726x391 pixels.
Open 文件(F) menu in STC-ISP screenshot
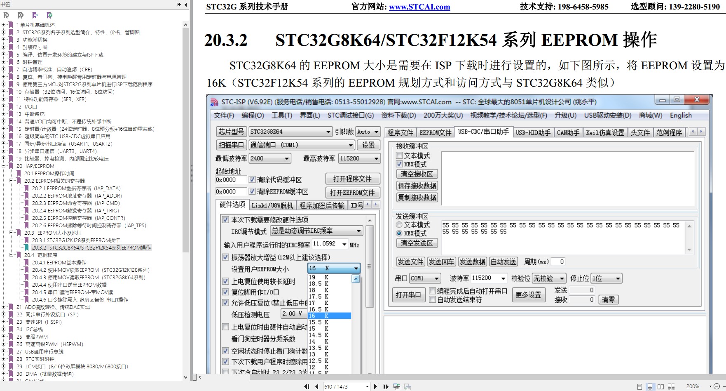224,115
